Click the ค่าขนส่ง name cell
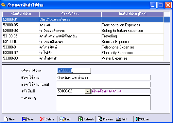Viewport: 173px width, 123px height. click(70, 25)
